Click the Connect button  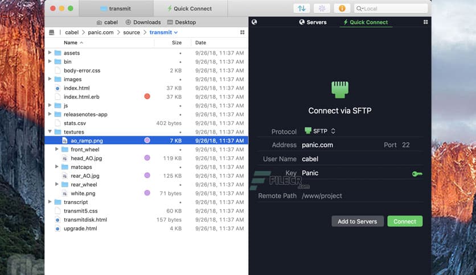coord(404,221)
